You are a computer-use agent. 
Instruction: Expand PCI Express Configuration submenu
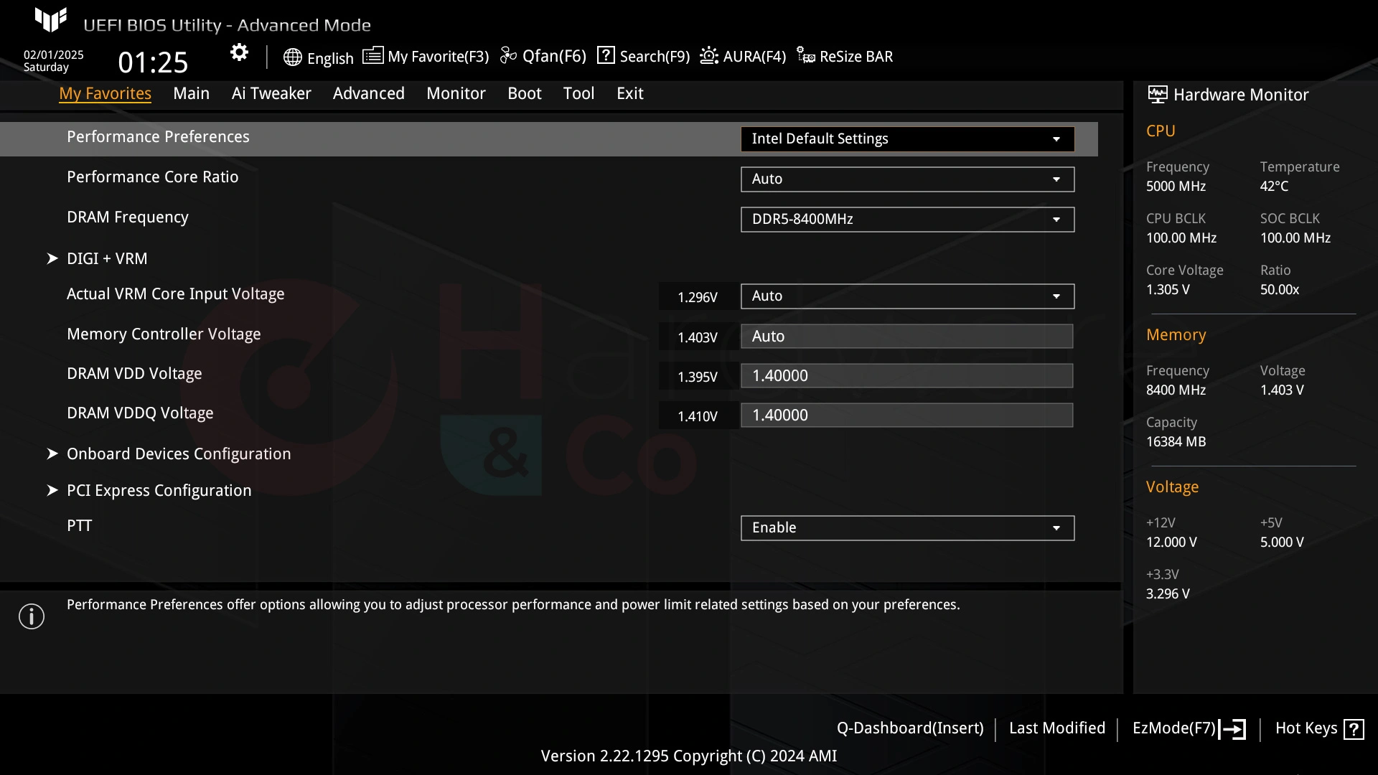(158, 490)
